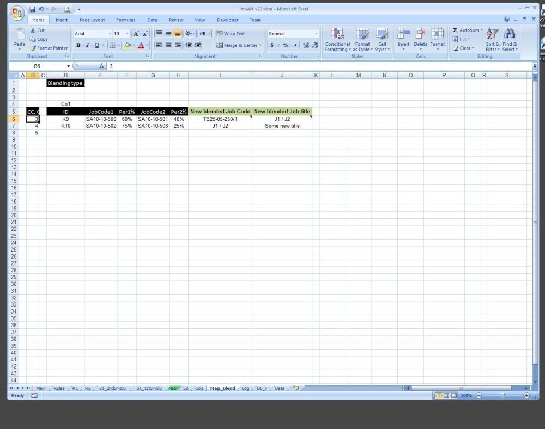The height and width of the screenshot is (429, 545).
Task: Toggle Wrap Text for the cell
Action: tap(231, 34)
